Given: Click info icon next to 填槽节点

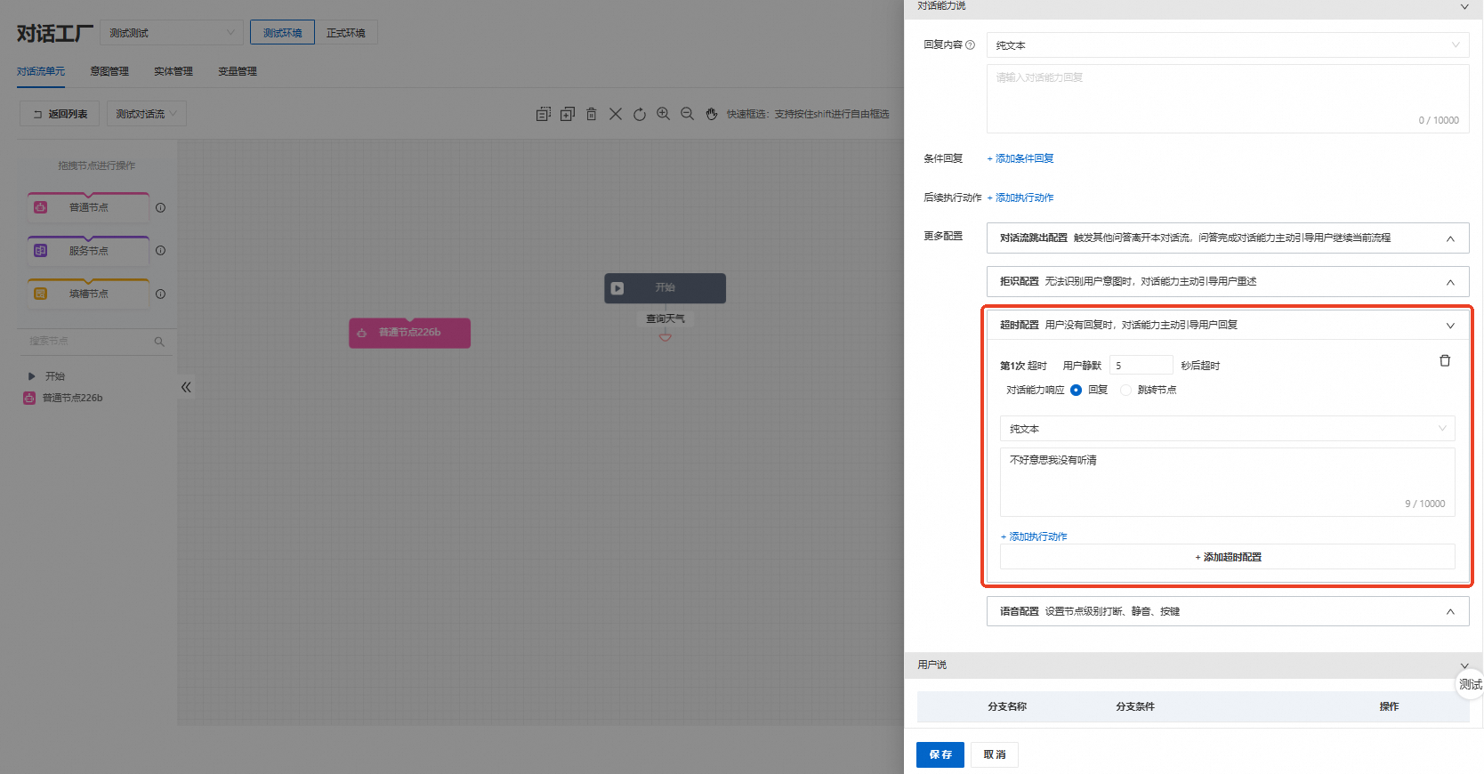Looking at the screenshot, I should pyautogui.click(x=160, y=294).
